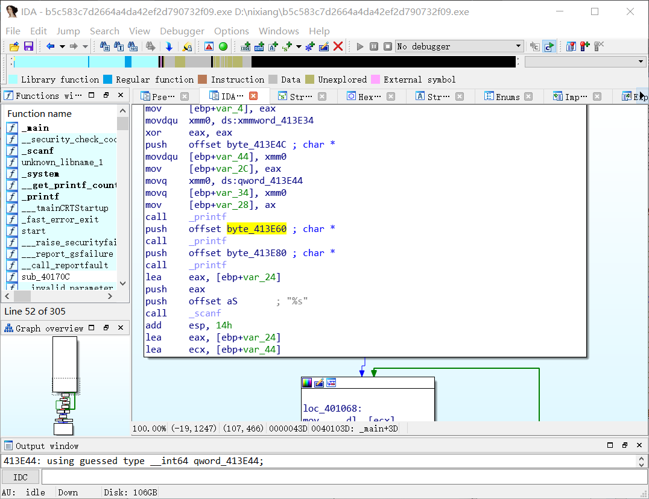Click the IDC command input field
The height and width of the screenshot is (499, 649).
tap(344, 477)
